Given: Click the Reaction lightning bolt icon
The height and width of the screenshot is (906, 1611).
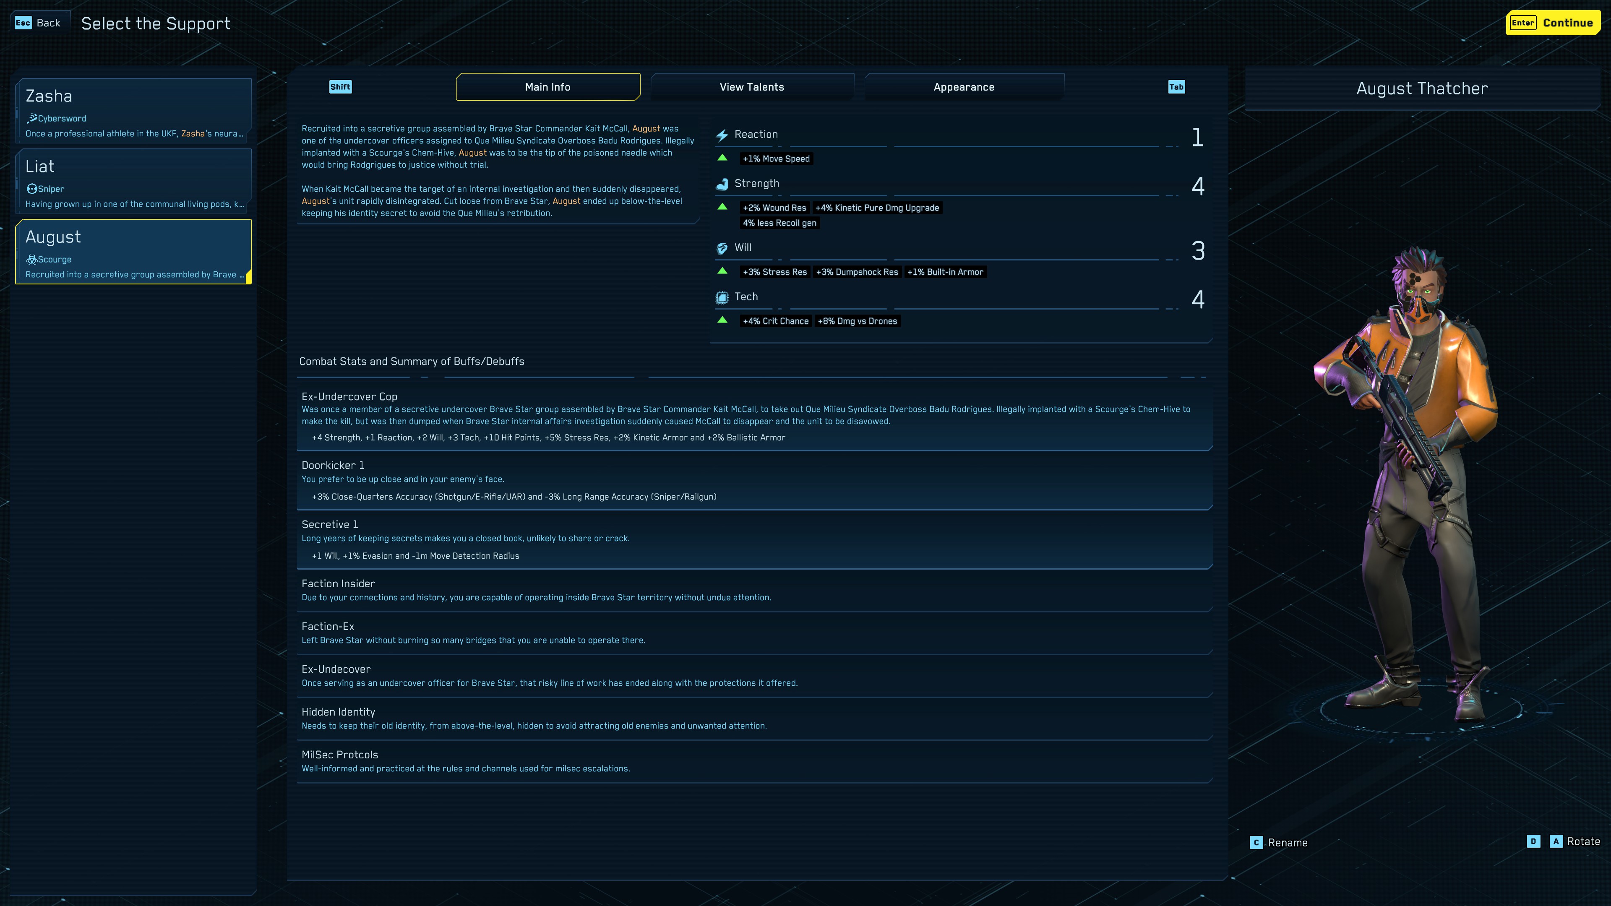Looking at the screenshot, I should coord(722,135).
